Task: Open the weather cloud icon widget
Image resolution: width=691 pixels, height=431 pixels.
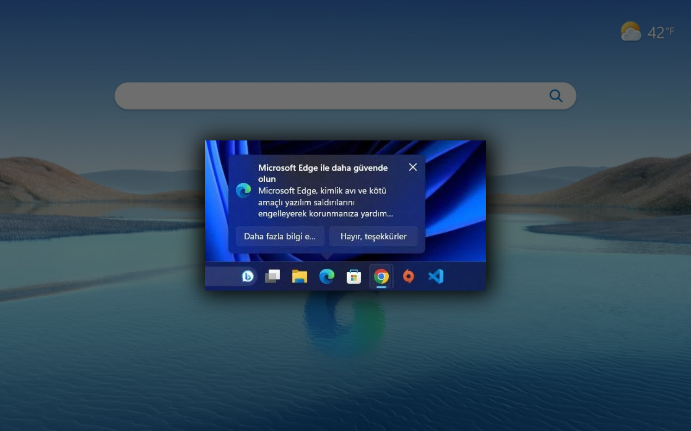Action: pyautogui.click(x=631, y=32)
